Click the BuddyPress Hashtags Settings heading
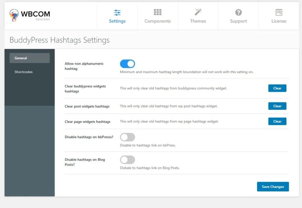This screenshot has width=302, height=208. point(60,40)
